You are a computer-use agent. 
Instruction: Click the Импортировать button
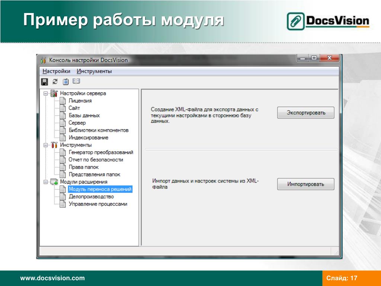point(306,184)
